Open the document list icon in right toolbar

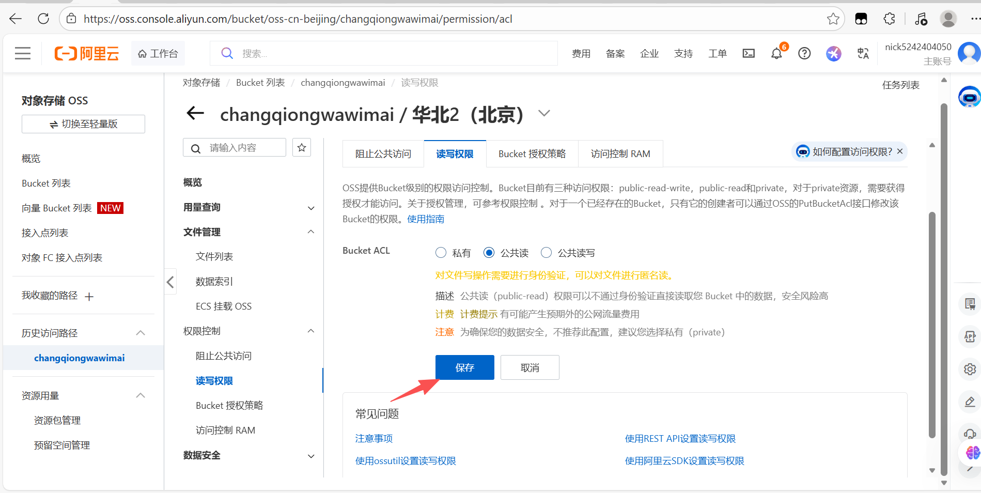tap(970, 304)
